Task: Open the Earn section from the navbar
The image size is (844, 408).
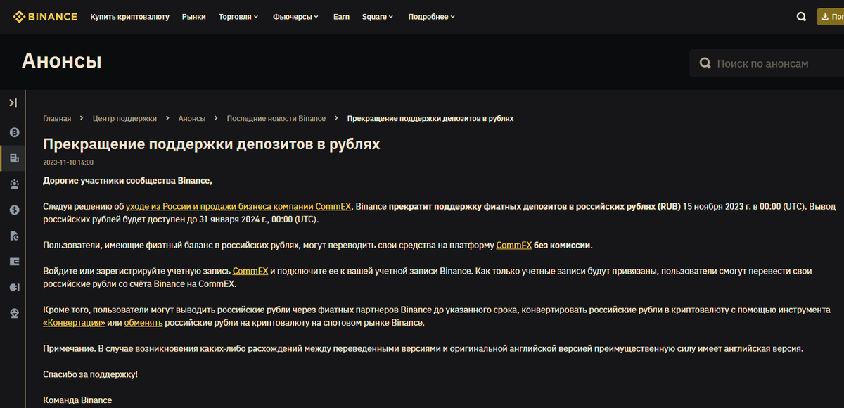Action: point(341,16)
